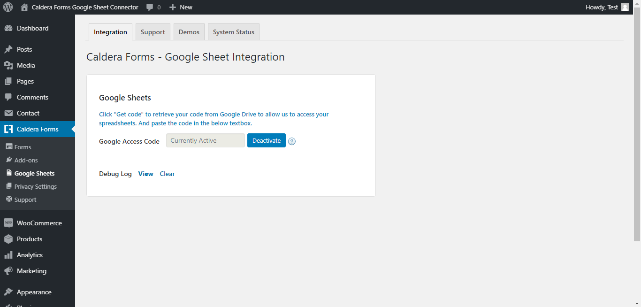Screen dimensions: 641x307
Task: Click the home icon beside site name
Action: coord(24,7)
